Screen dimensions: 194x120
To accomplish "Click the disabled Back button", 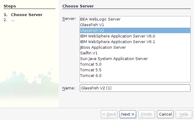I will tap(109, 114).
